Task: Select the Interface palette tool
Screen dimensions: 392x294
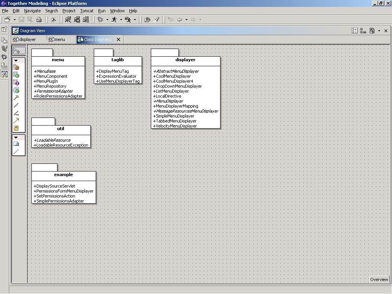Action: tap(16, 82)
